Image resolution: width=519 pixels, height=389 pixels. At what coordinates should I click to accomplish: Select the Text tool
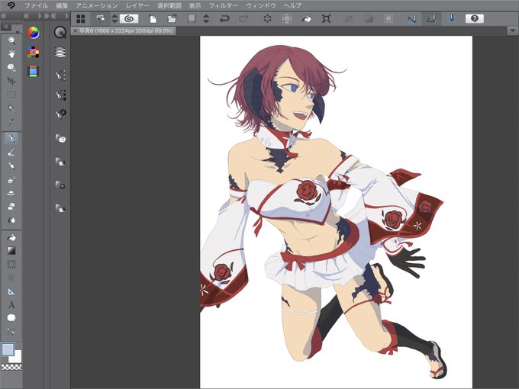coord(11,305)
